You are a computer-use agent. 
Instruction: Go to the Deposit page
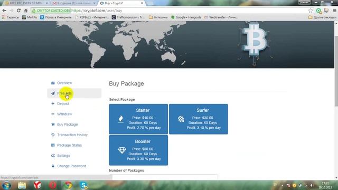63,103
